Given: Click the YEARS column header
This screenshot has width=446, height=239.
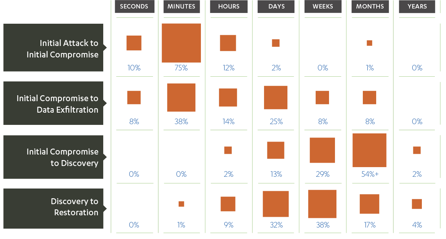Looking at the screenshot, I should tap(417, 7).
